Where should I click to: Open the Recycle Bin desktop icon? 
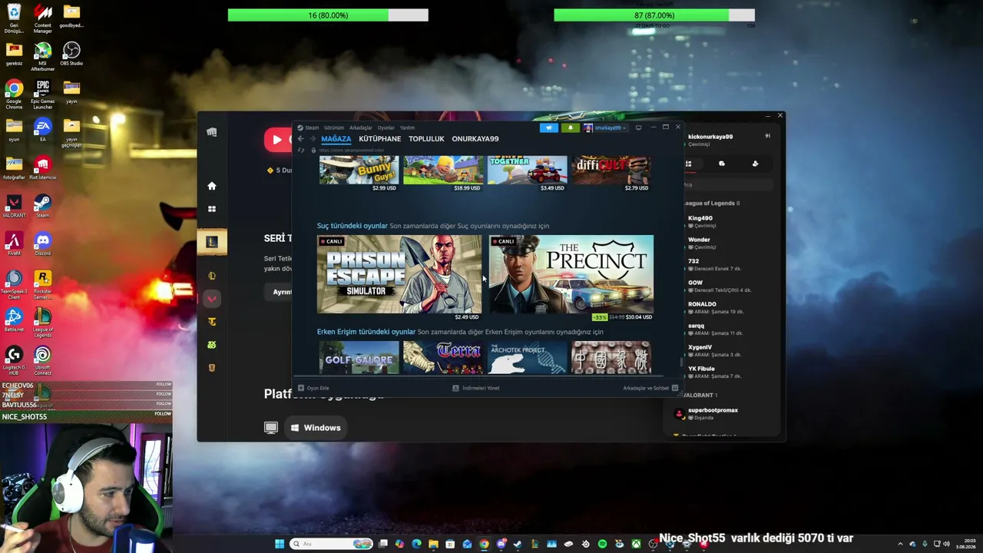pyautogui.click(x=14, y=17)
